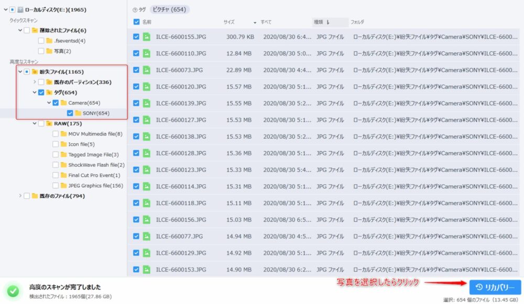Click the JPG file icon for ILCE-6600127.JPG

pyautogui.click(x=146, y=120)
